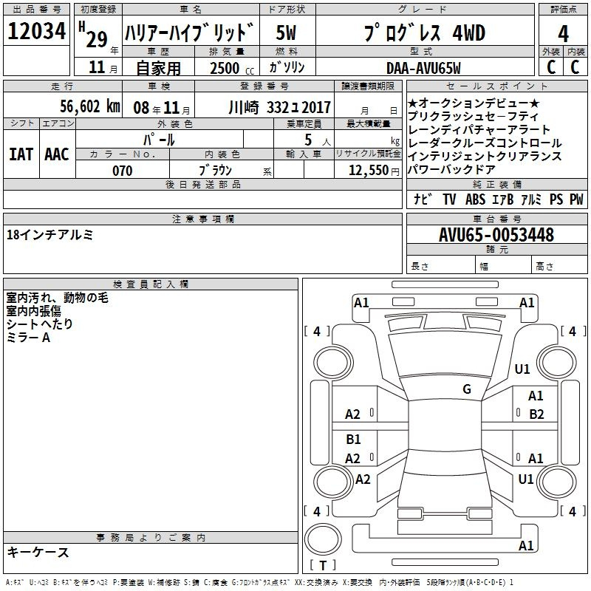Click the IAT shift type cell

(x=20, y=154)
